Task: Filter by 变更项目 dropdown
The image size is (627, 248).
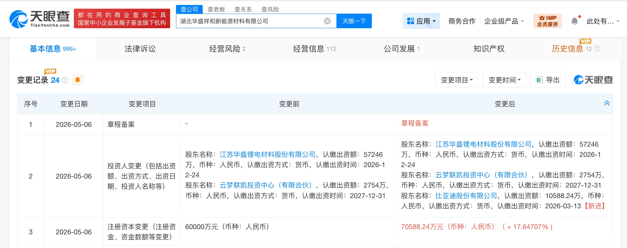Action: tap(457, 80)
